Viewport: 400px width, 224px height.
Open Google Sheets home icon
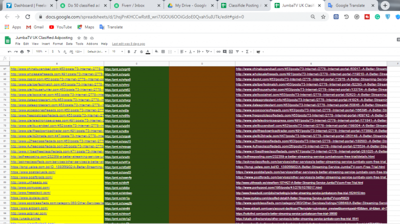coord(7,40)
